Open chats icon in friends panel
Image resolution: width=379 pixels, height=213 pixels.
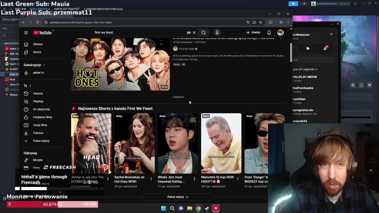click(308, 48)
